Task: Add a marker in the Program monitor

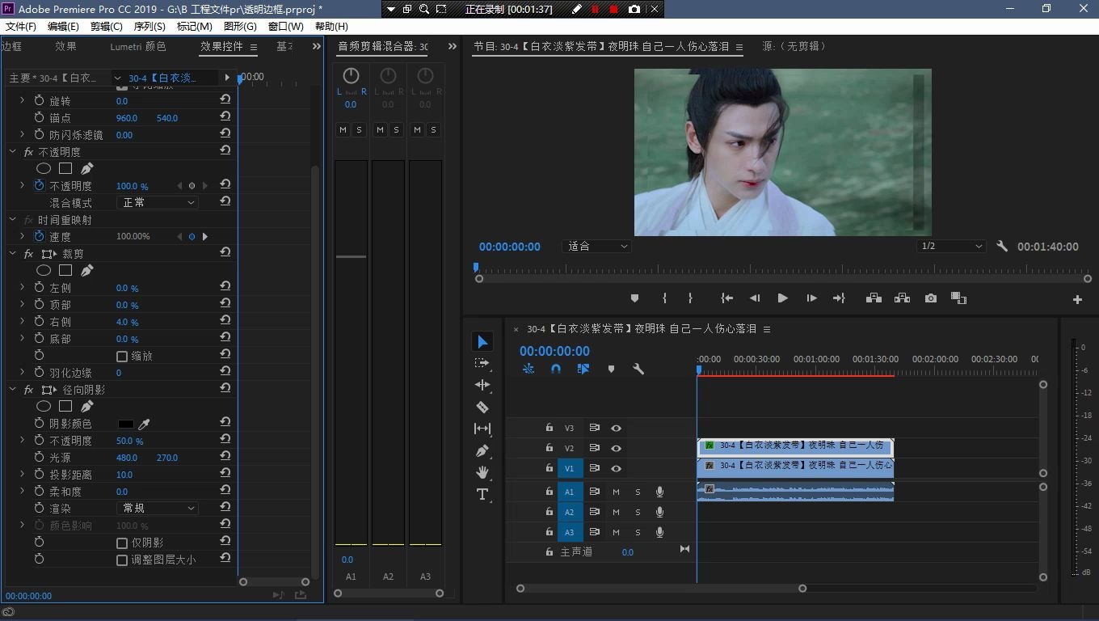Action: 634,298
